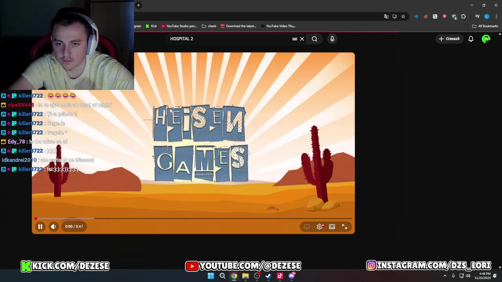Open File Explorer from the taskbar

tap(245, 276)
